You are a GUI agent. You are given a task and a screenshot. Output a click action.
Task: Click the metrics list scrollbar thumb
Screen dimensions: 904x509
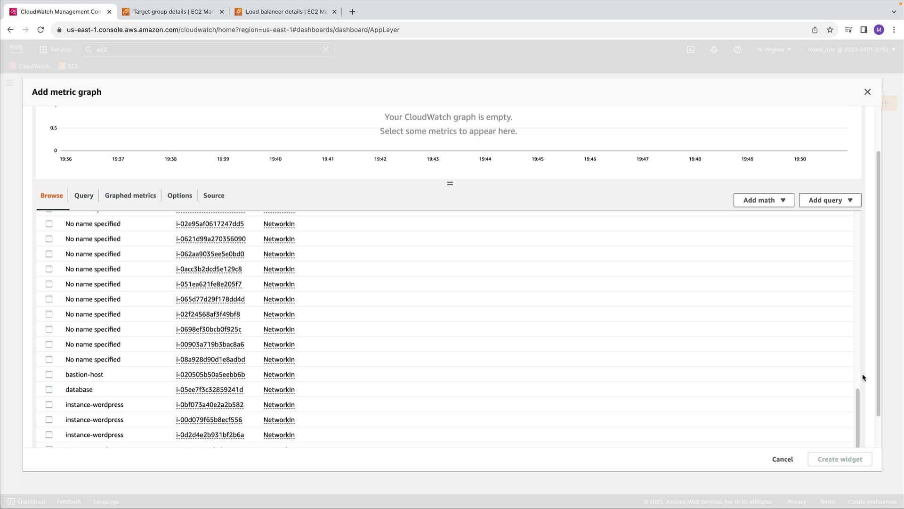(857, 417)
